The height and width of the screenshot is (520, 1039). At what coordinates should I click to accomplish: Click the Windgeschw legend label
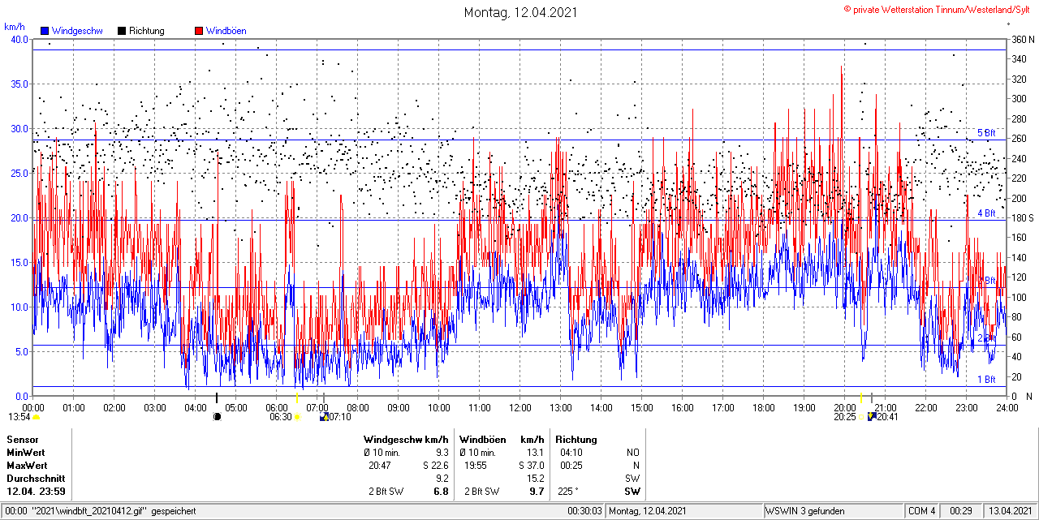tap(77, 31)
